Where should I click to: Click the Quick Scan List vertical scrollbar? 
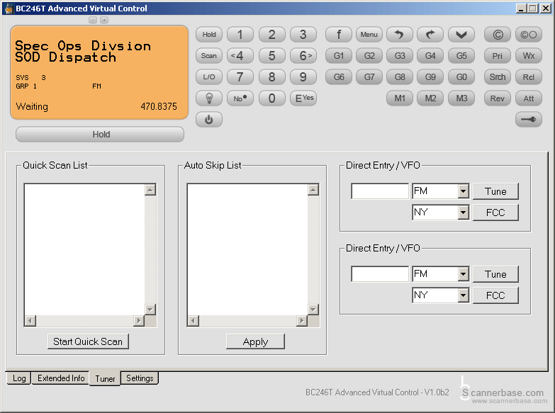click(150, 249)
